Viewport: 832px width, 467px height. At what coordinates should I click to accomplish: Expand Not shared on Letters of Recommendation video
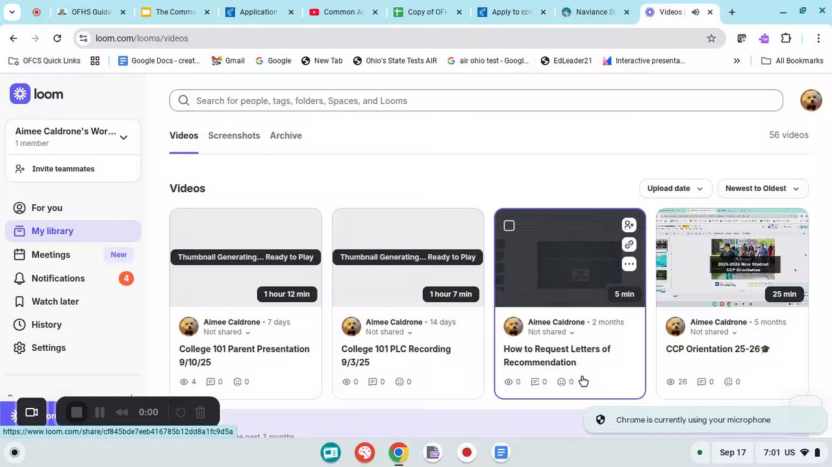point(551,332)
